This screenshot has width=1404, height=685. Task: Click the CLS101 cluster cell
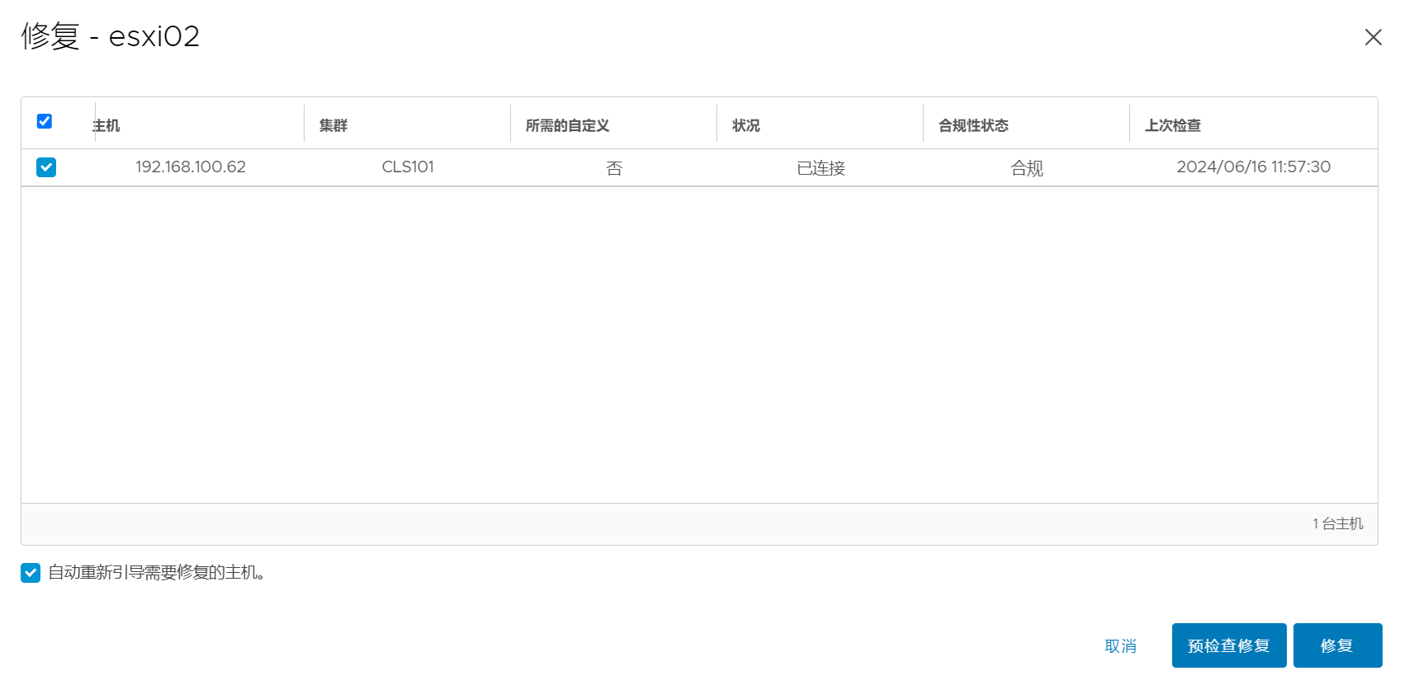408,167
